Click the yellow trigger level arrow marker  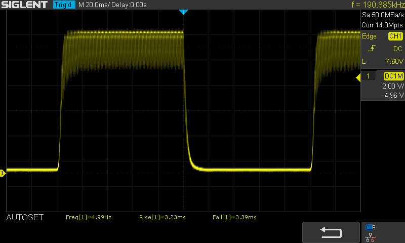358,77
